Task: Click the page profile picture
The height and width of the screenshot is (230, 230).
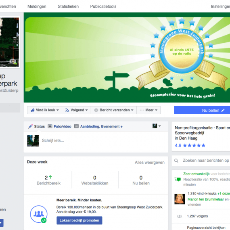Action: click(9, 42)
